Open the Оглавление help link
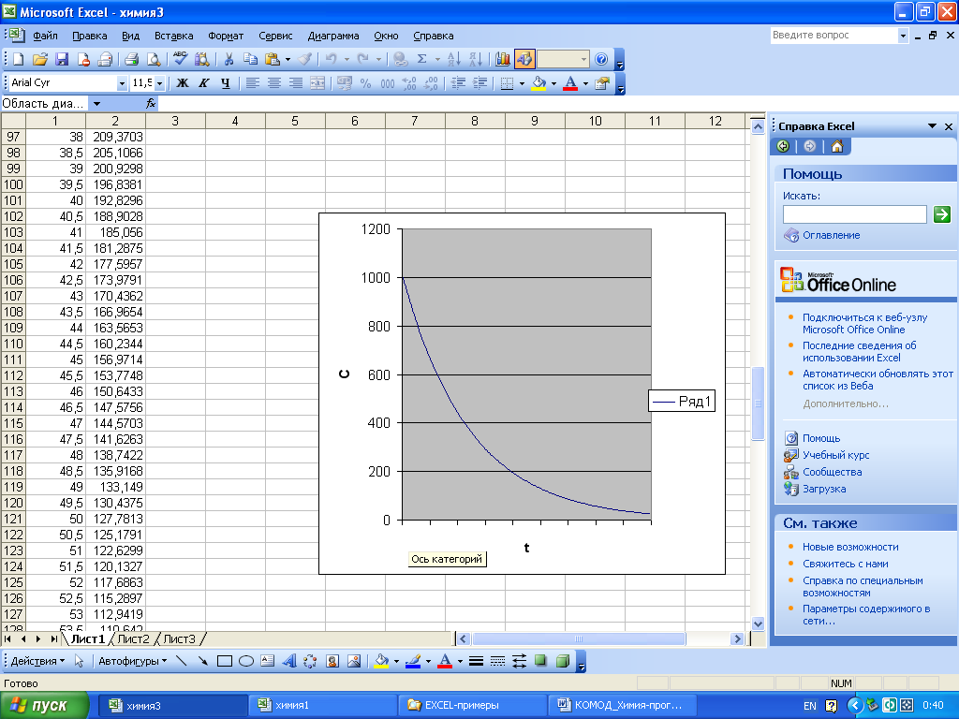Screen dimensions: 959x719 pos(831,235)
